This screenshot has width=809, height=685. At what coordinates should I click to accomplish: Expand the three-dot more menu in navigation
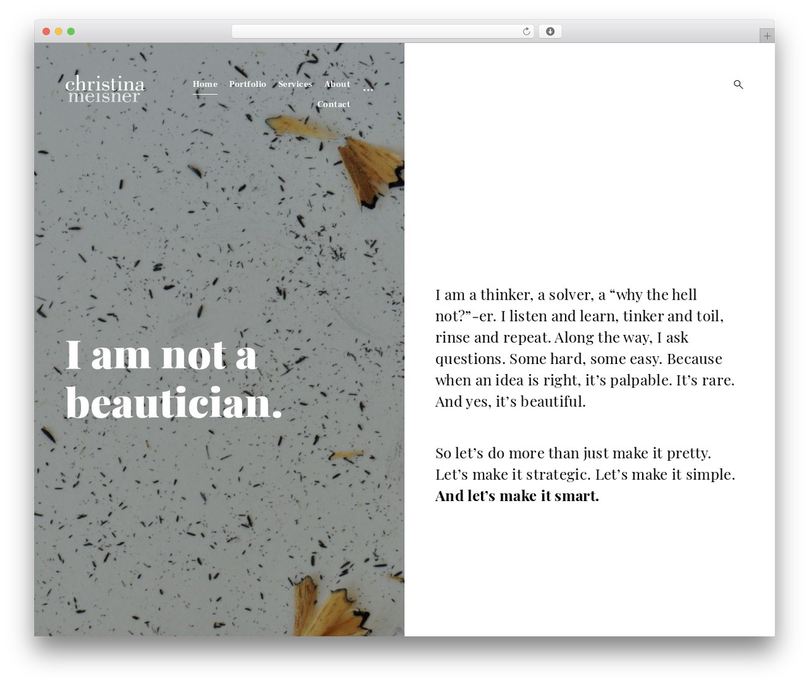coord(368,88)
